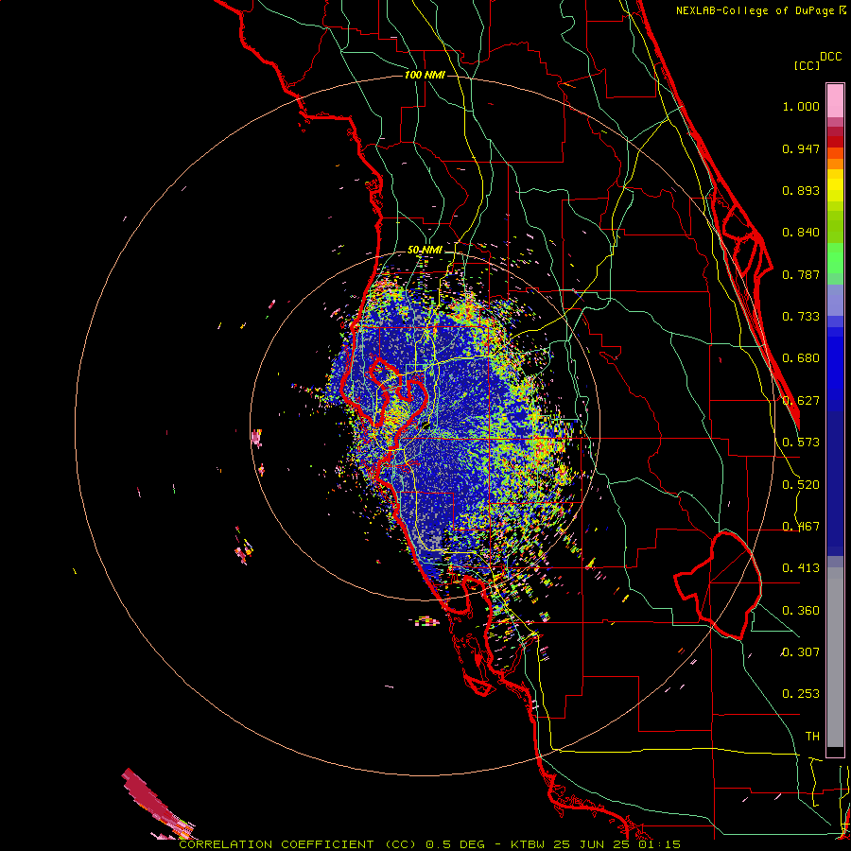This screenshot has height=851, width=851.
Task: Click the 0.840 value on color scale
Action: pos(801,233)
